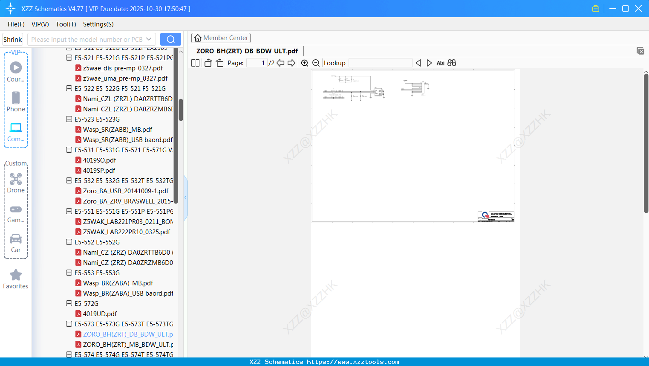649x366 pixels.
Task: Collapse the E5-521 E5-521G group
Action: (x=69, y=58)
